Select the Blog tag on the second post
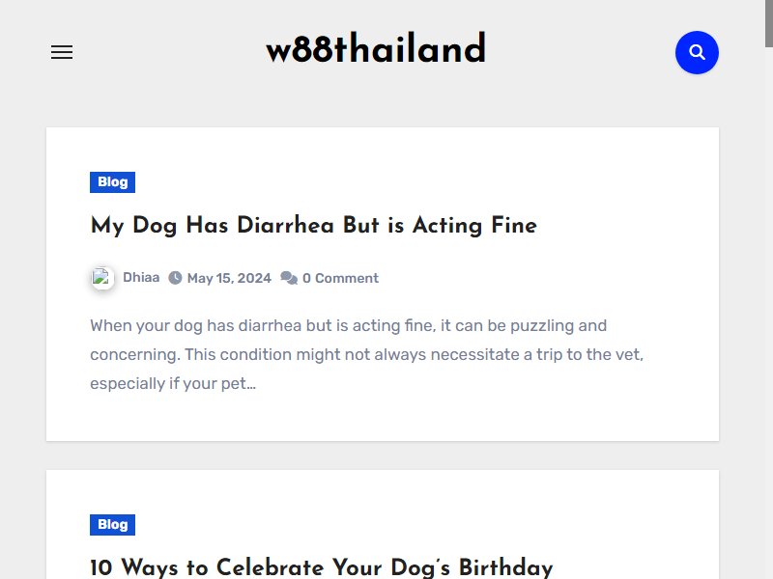This screenshot has height=579, width=773. pyautogui.click(x=112, y=525)
